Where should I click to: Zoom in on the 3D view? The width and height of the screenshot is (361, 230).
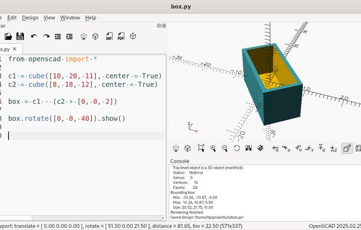tap(213, 148)
